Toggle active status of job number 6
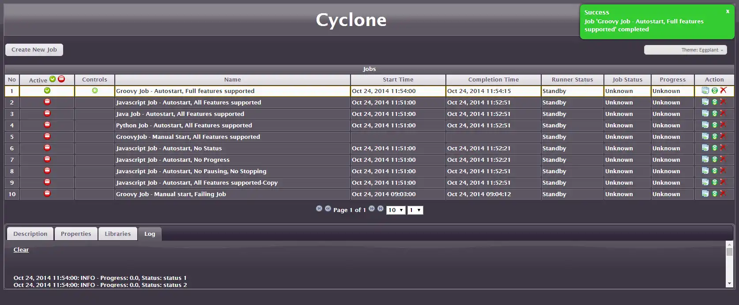This screenshot has height=305, width=739. tap(47, 148)
